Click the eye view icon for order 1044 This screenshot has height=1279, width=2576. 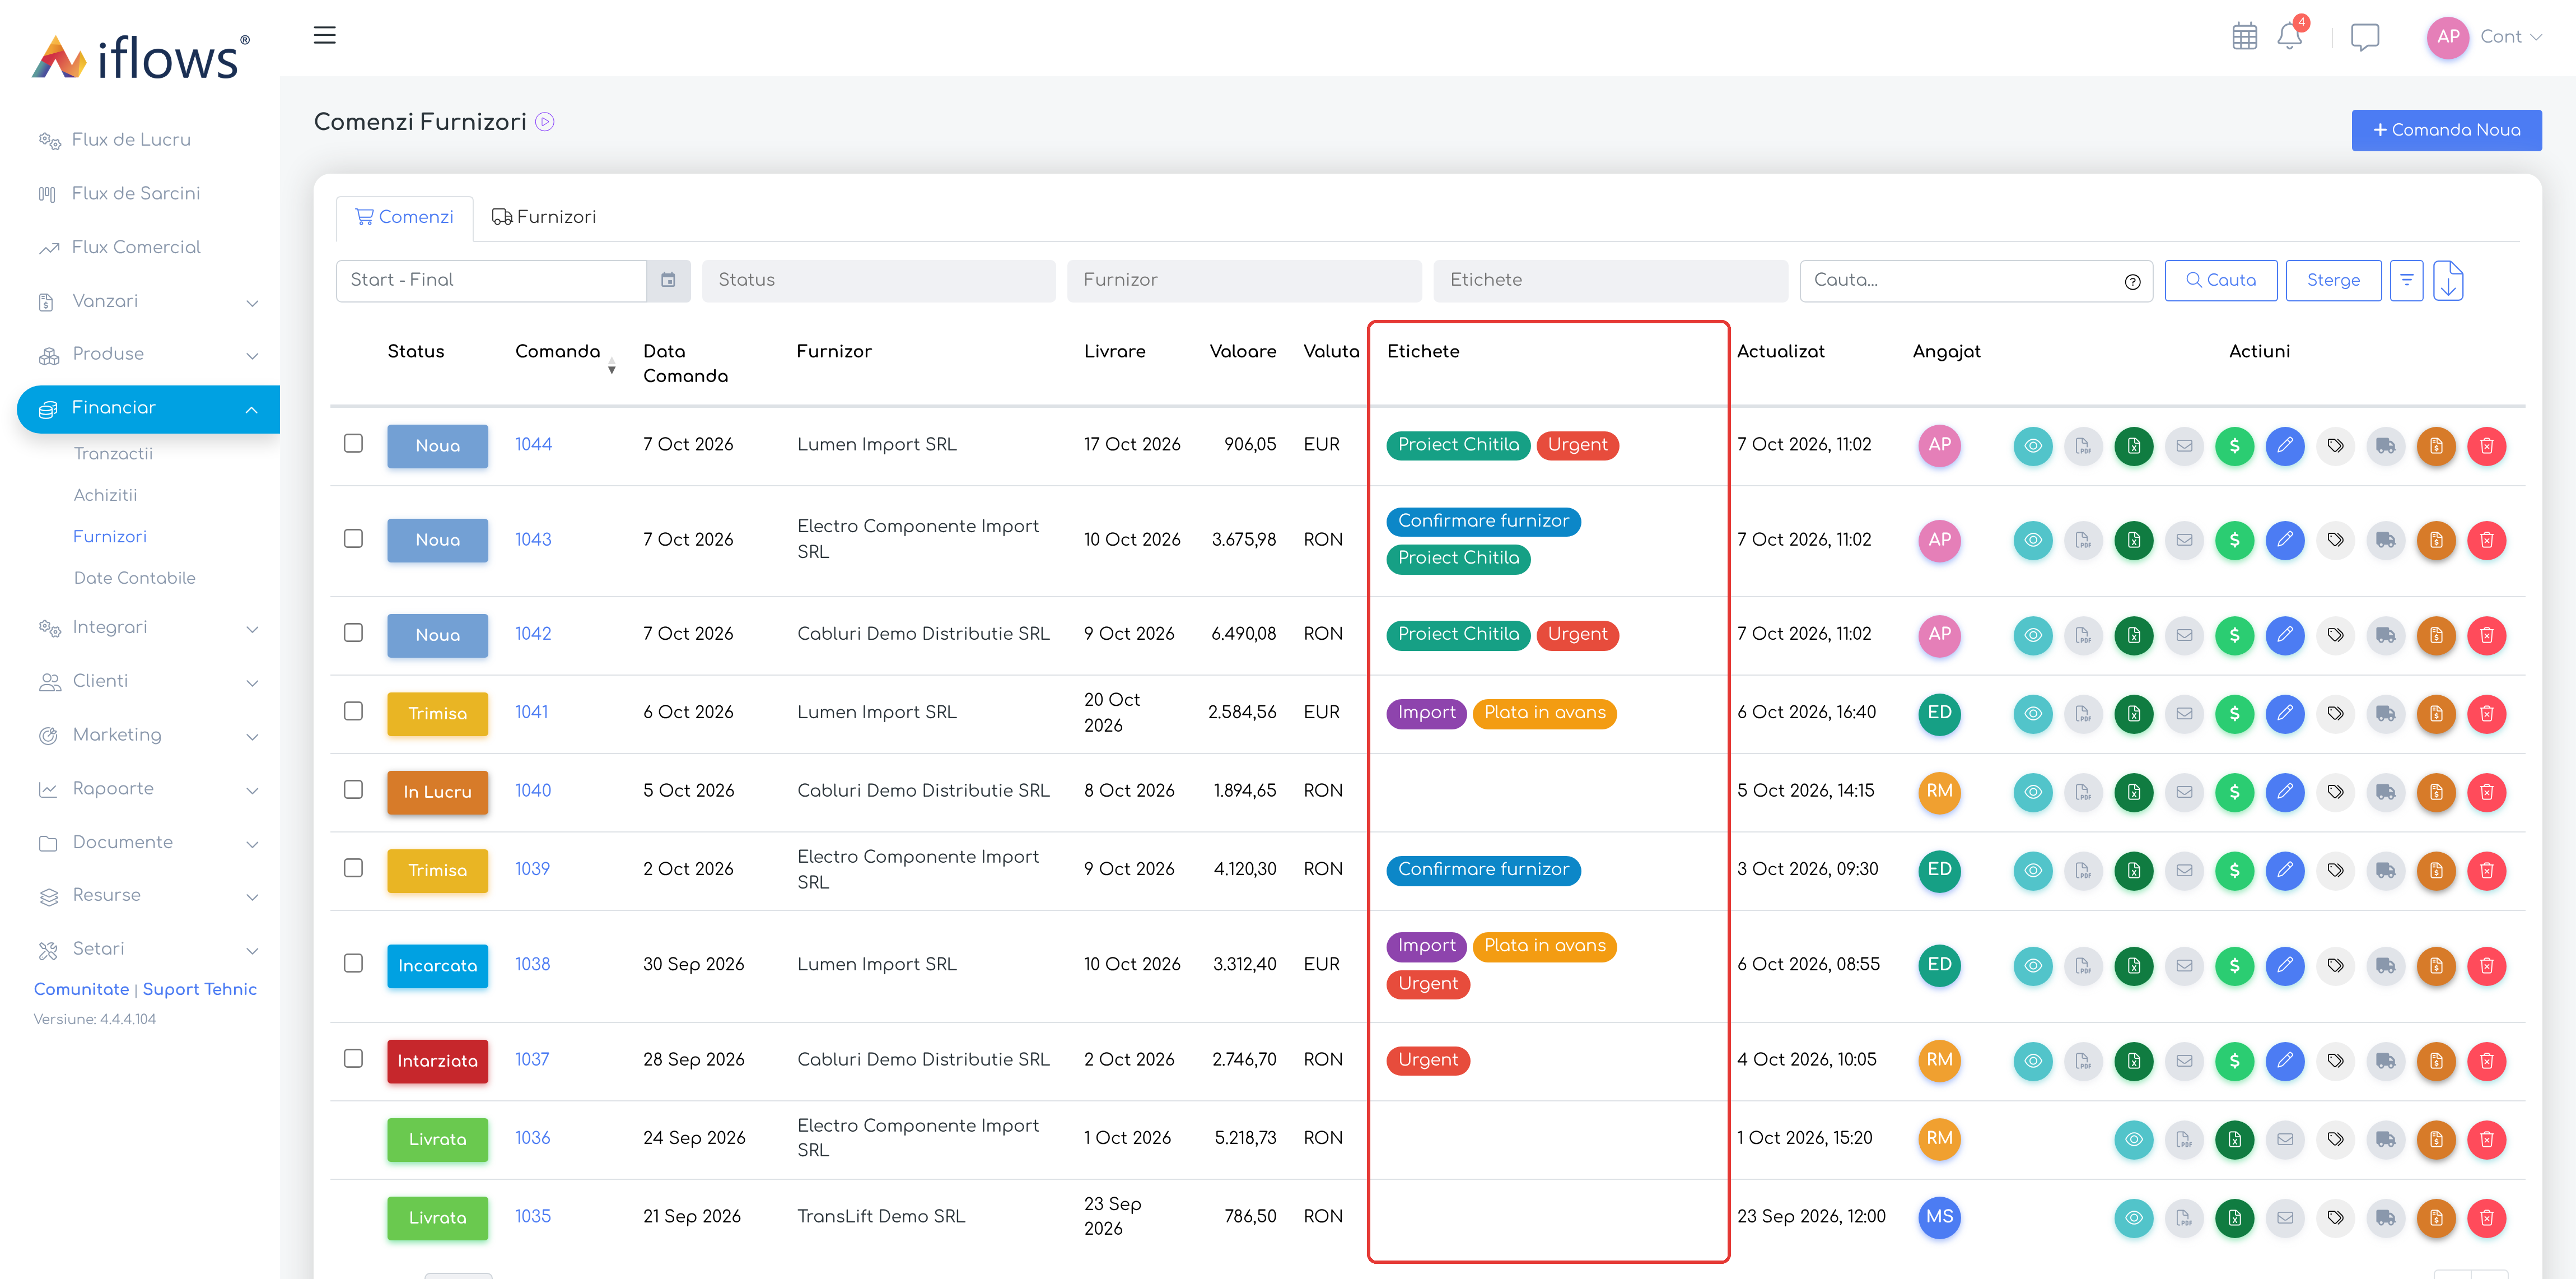pos(2032,445)
